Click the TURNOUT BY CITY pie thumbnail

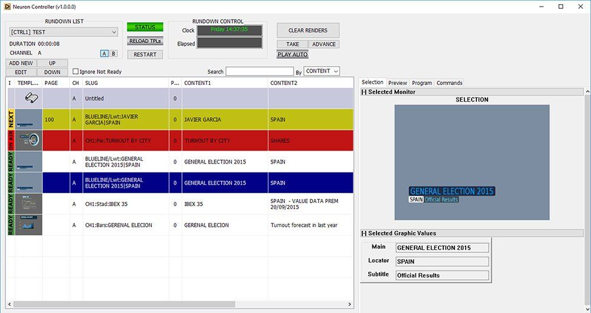tap(28, 141)
